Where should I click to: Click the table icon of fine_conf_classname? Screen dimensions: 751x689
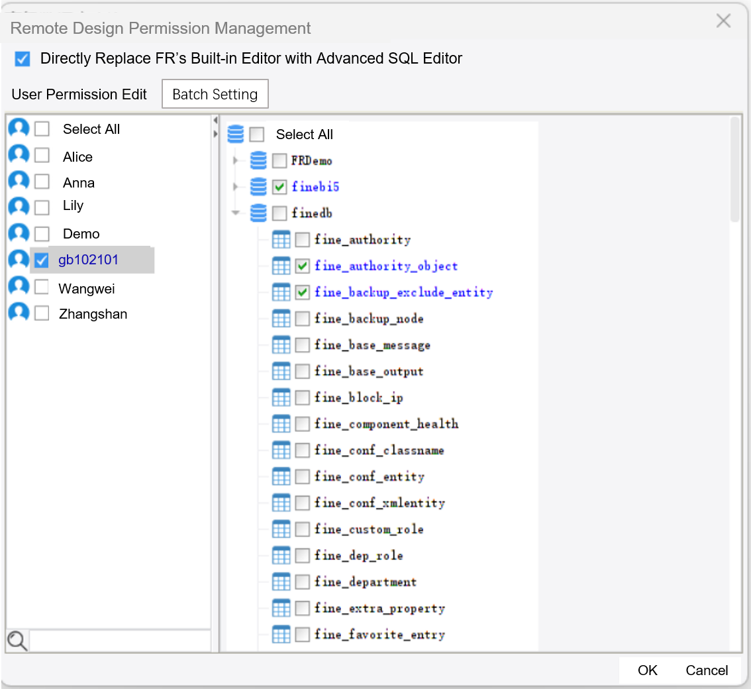[281, 450]
